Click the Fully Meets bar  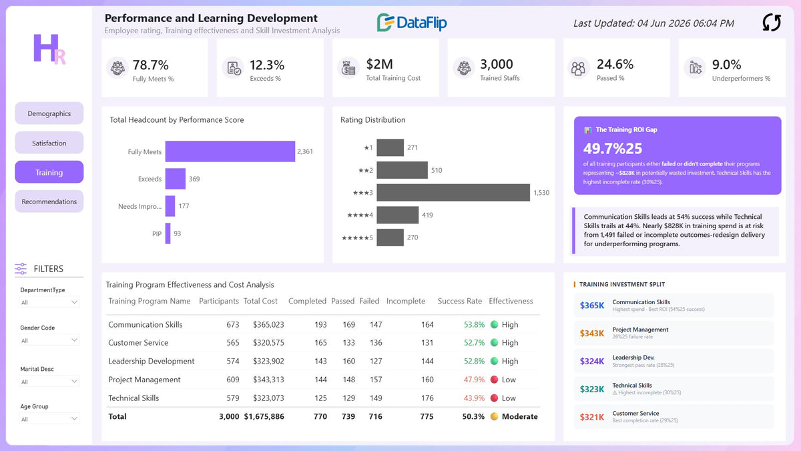[230, 151]
